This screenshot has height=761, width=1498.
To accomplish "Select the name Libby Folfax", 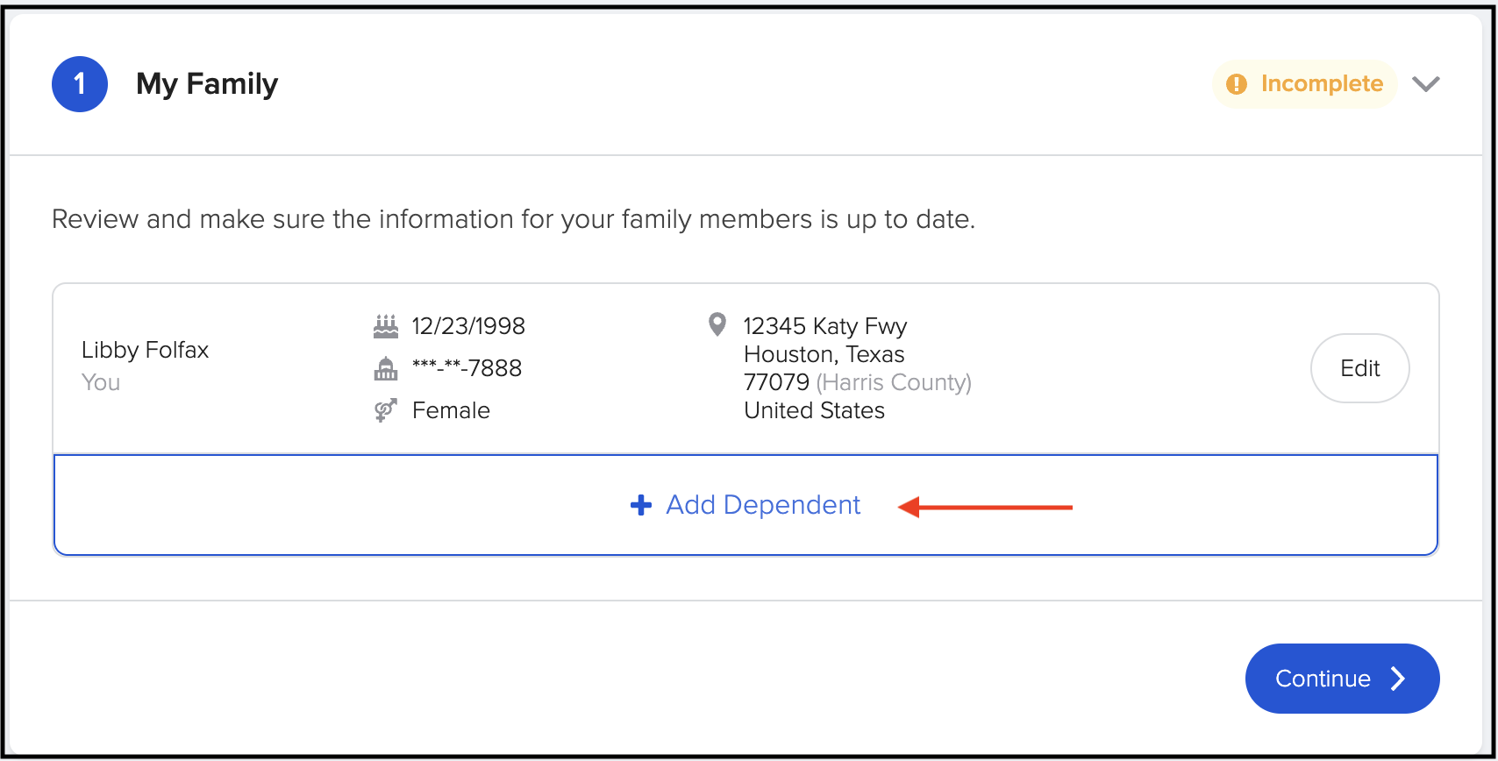I will tap(144, 349).
